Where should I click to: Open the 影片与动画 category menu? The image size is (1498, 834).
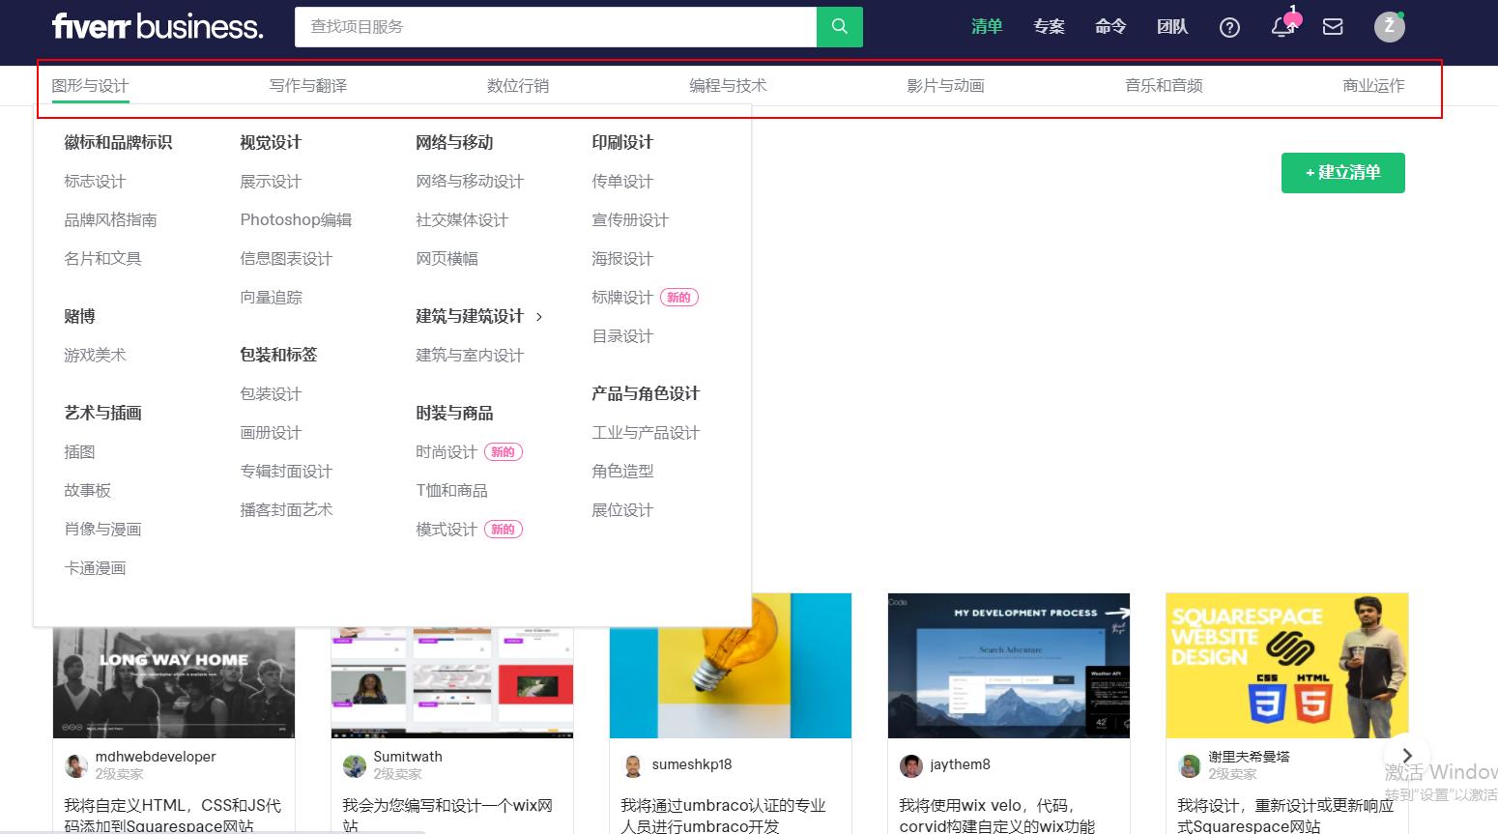click(945, 85)
